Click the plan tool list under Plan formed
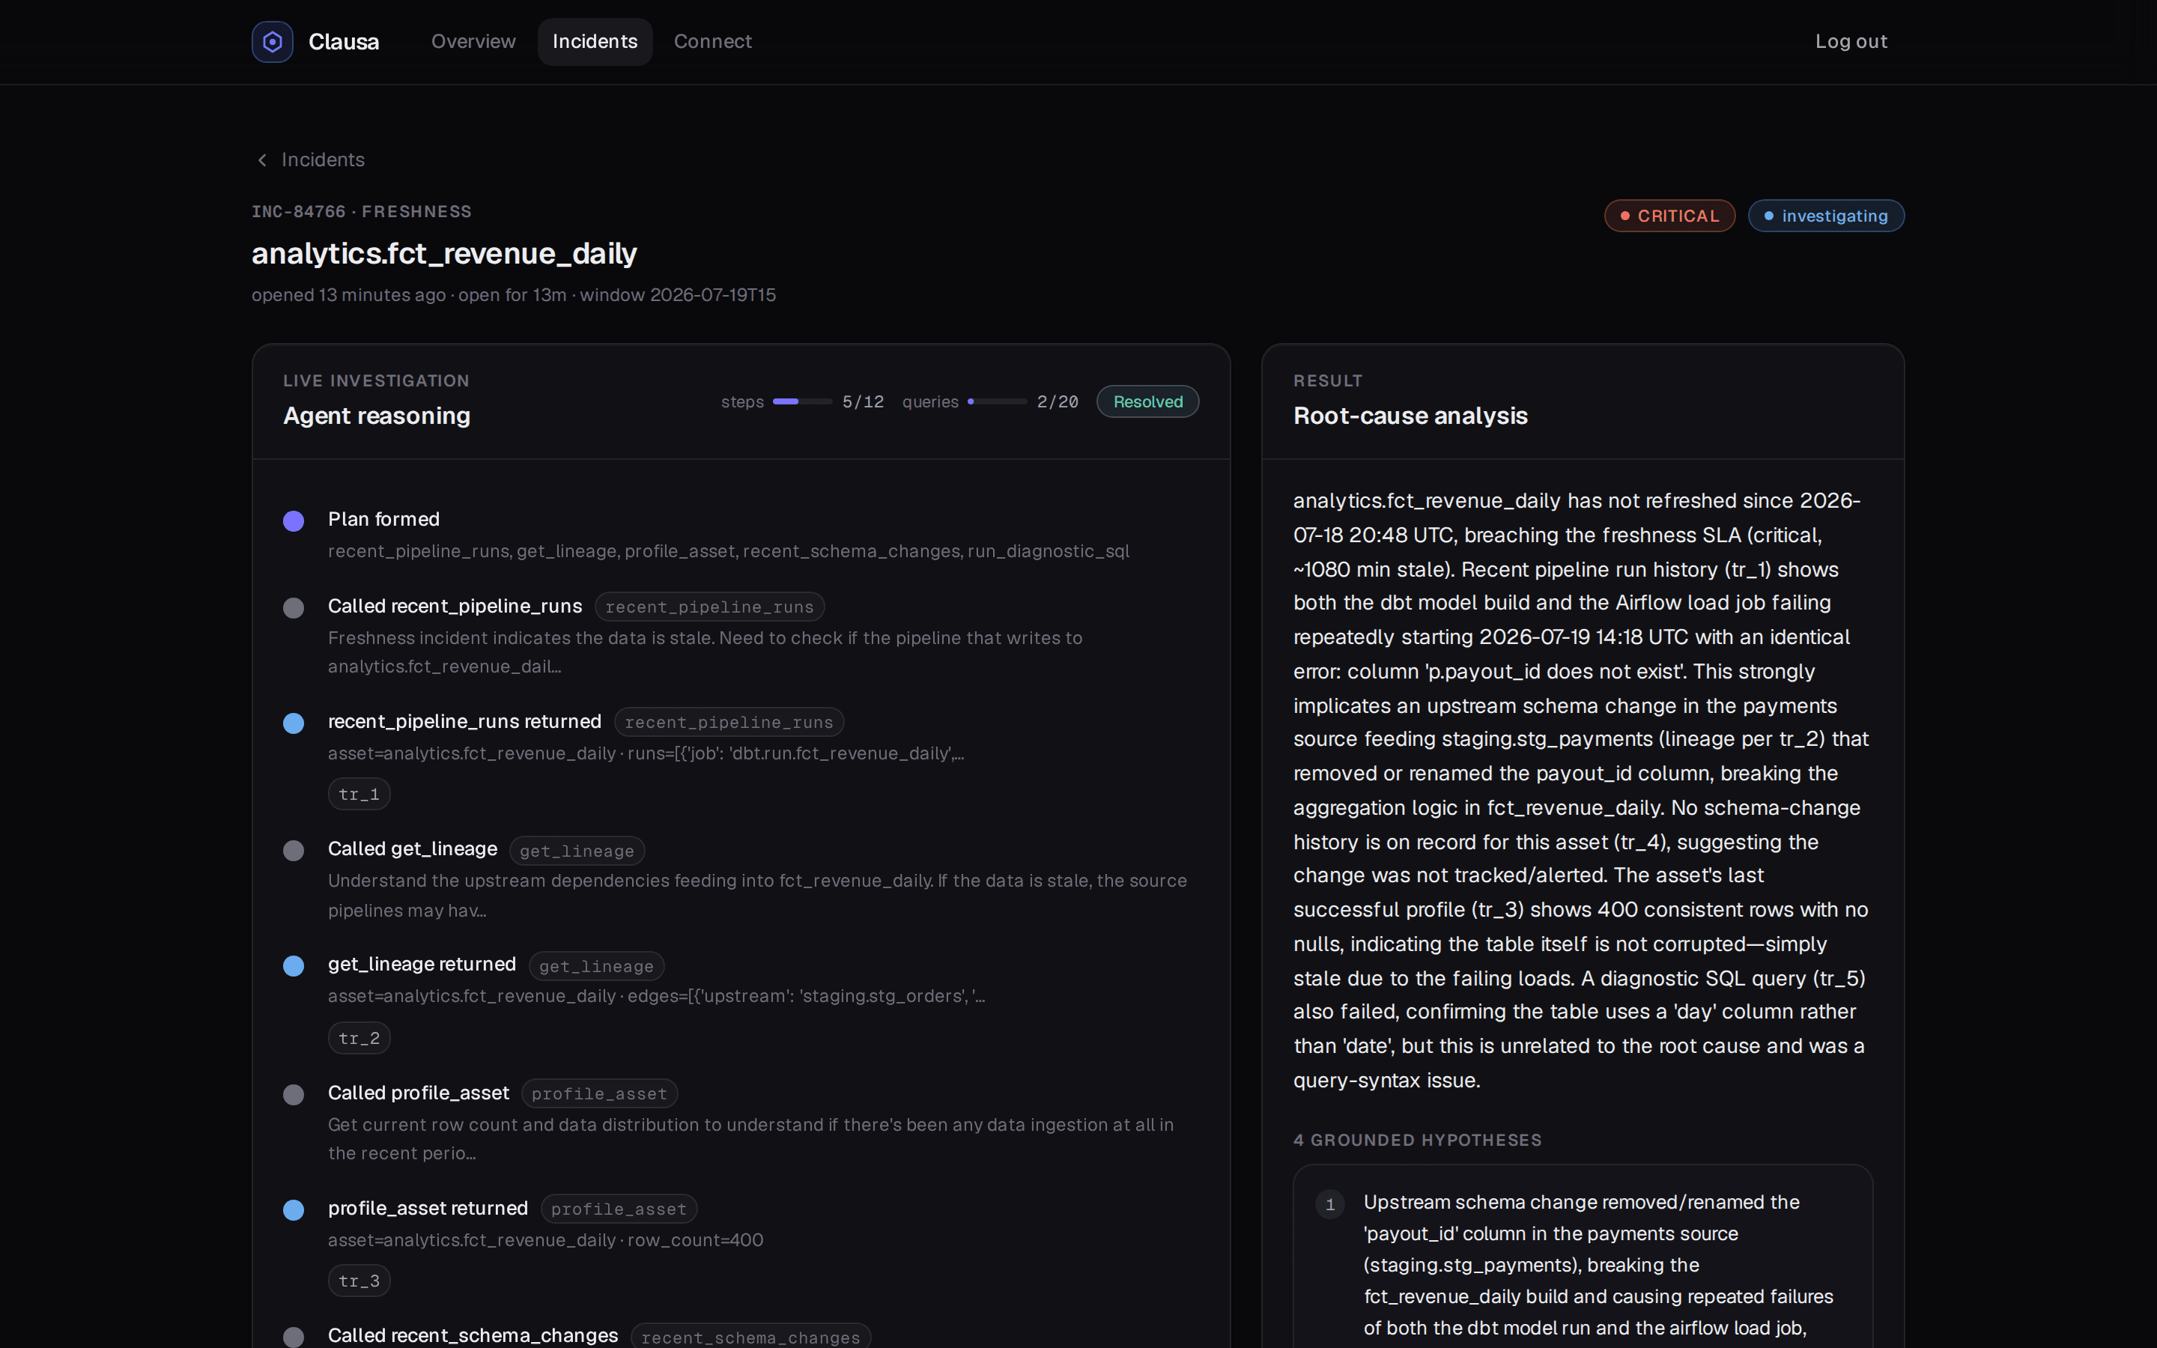This screenshot has height=1348, width=2157. coord(728,551)
